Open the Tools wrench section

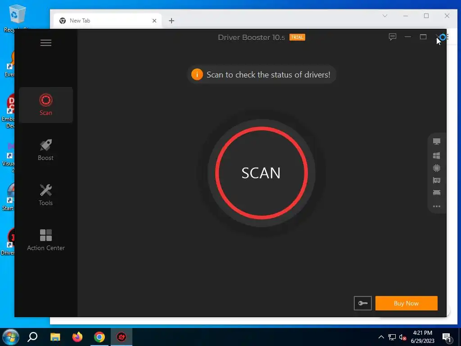46,195
